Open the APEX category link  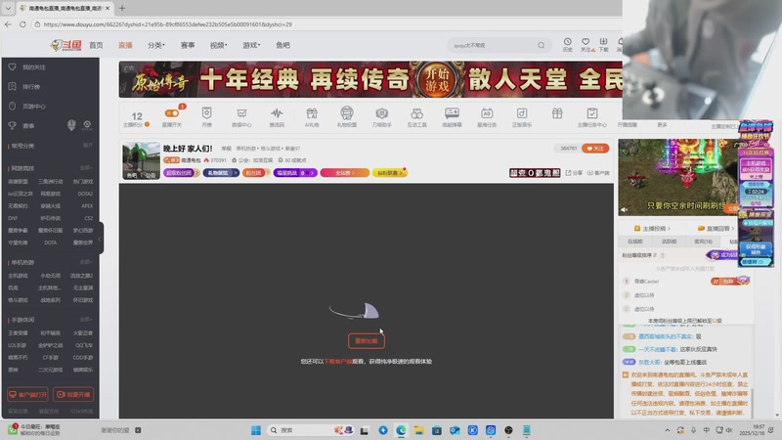coord(87,205)
